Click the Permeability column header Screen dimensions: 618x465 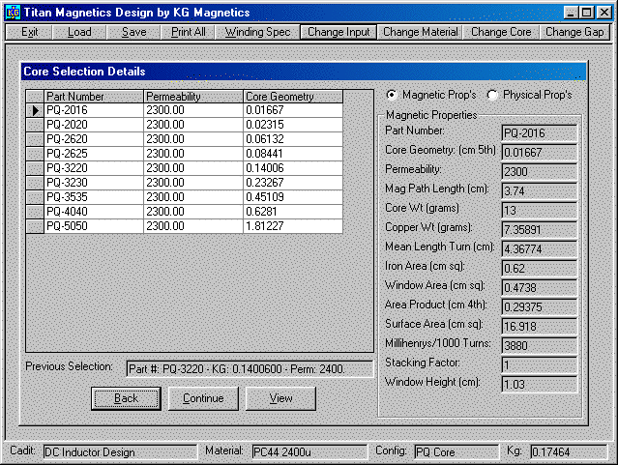tap(193, 97)
